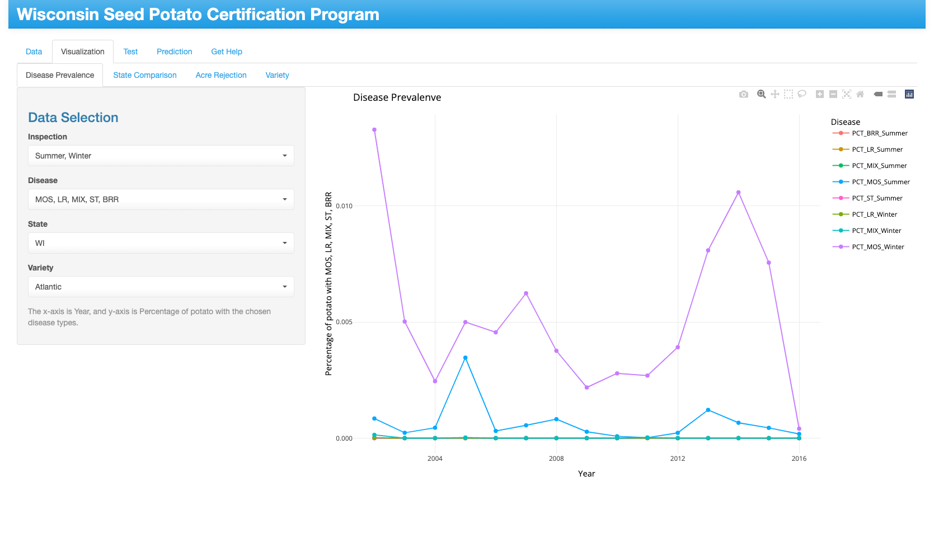Select the Box Select tool
This screenshot has height=537, width=934.
coord(788,94)
